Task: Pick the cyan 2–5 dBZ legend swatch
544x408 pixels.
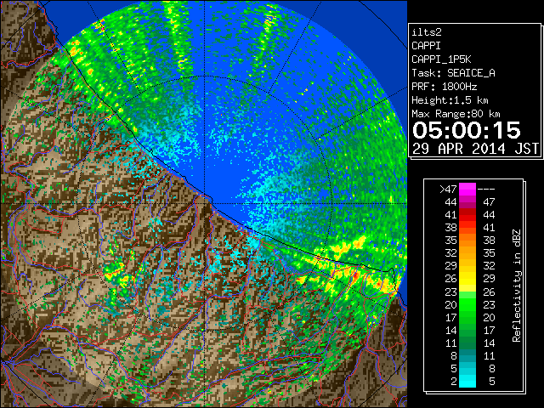Action: (467, 381)
